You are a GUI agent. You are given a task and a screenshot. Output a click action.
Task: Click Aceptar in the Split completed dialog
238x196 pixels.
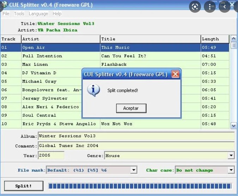coord(131,108)
